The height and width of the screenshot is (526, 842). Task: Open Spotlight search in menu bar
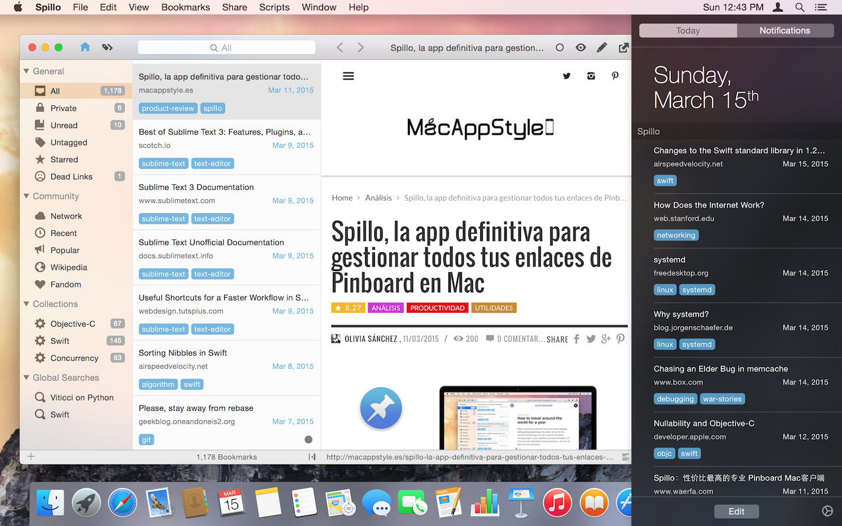[x=800, y=7]
